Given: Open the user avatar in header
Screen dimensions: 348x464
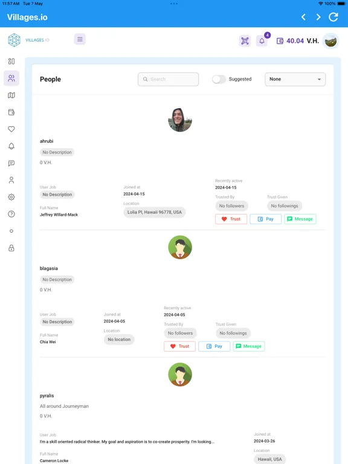Looking at the screenshot, I should coord(330,41).
